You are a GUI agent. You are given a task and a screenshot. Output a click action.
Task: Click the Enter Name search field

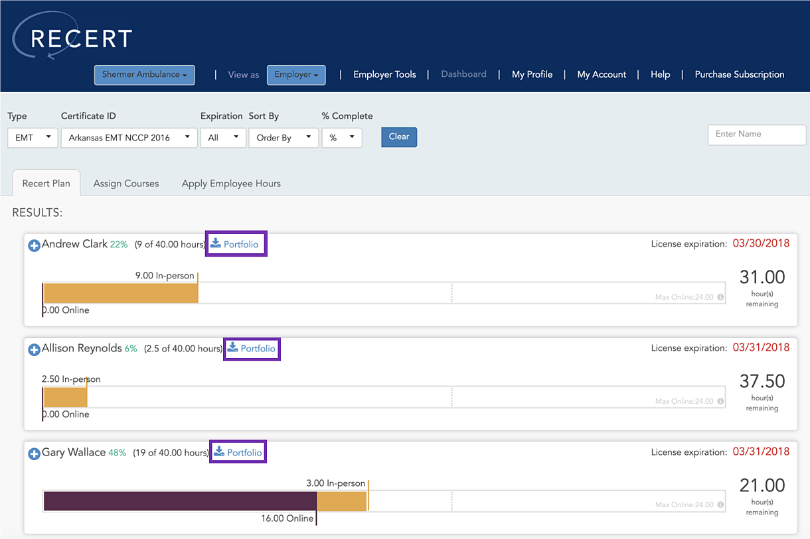pos(756,135)
